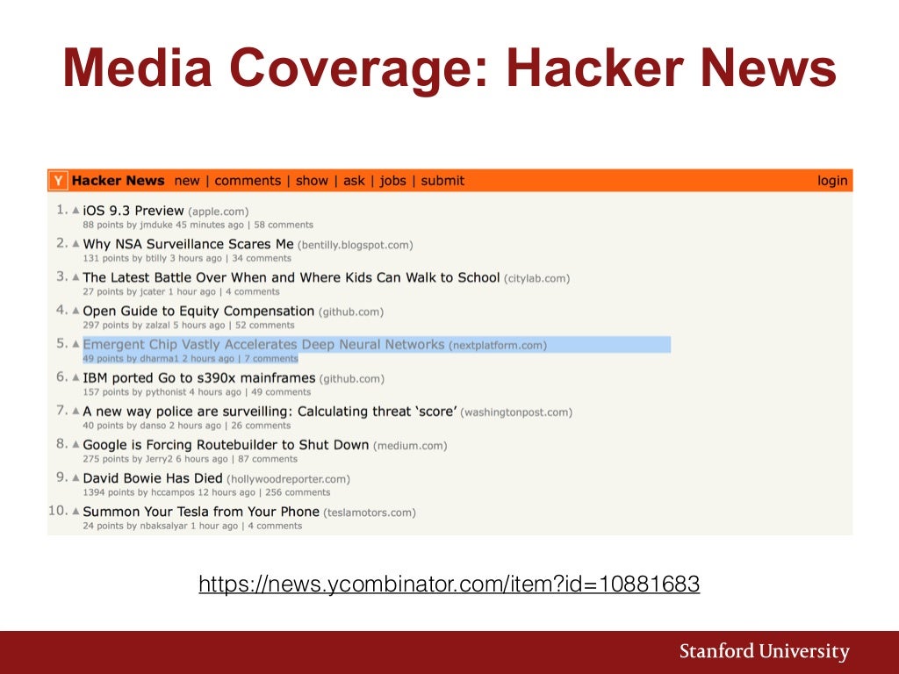Open the Hacker News home link

point(119,181)
